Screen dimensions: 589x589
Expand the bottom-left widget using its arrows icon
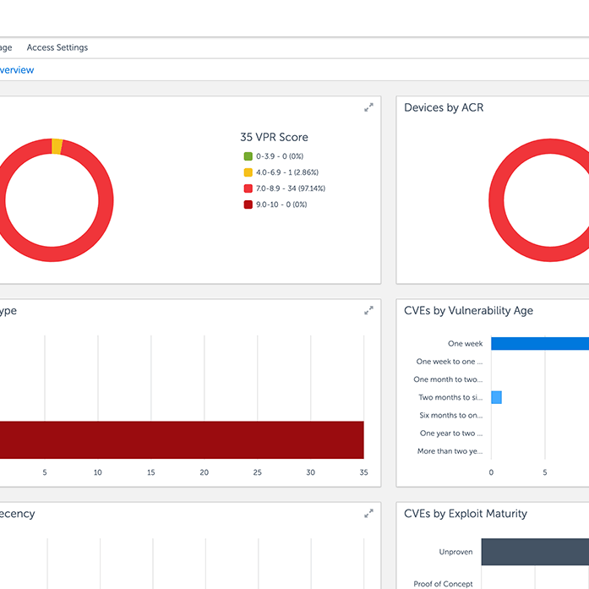(368, 513)
